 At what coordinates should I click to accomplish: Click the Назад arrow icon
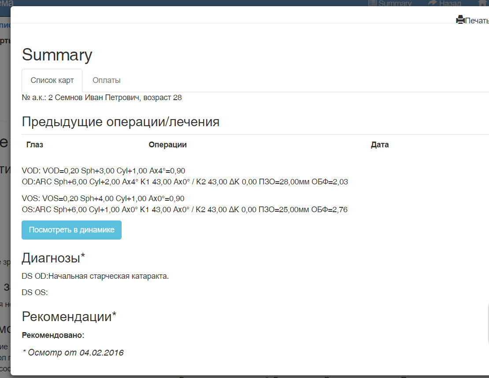coord(432,3)
